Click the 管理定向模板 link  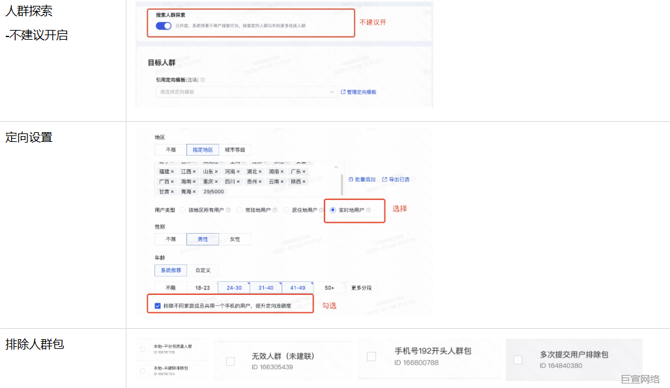[358, 92]
